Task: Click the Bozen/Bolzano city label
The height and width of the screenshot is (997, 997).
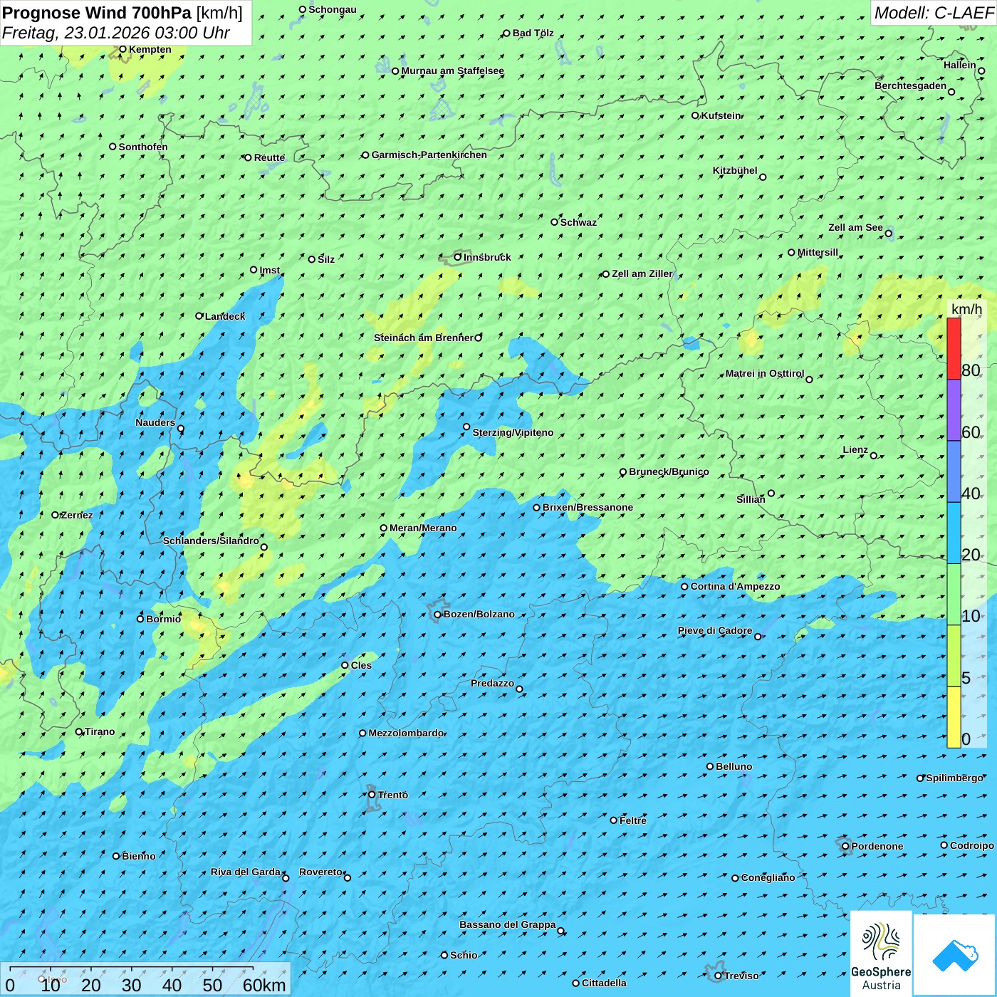Action: [479, 614]
